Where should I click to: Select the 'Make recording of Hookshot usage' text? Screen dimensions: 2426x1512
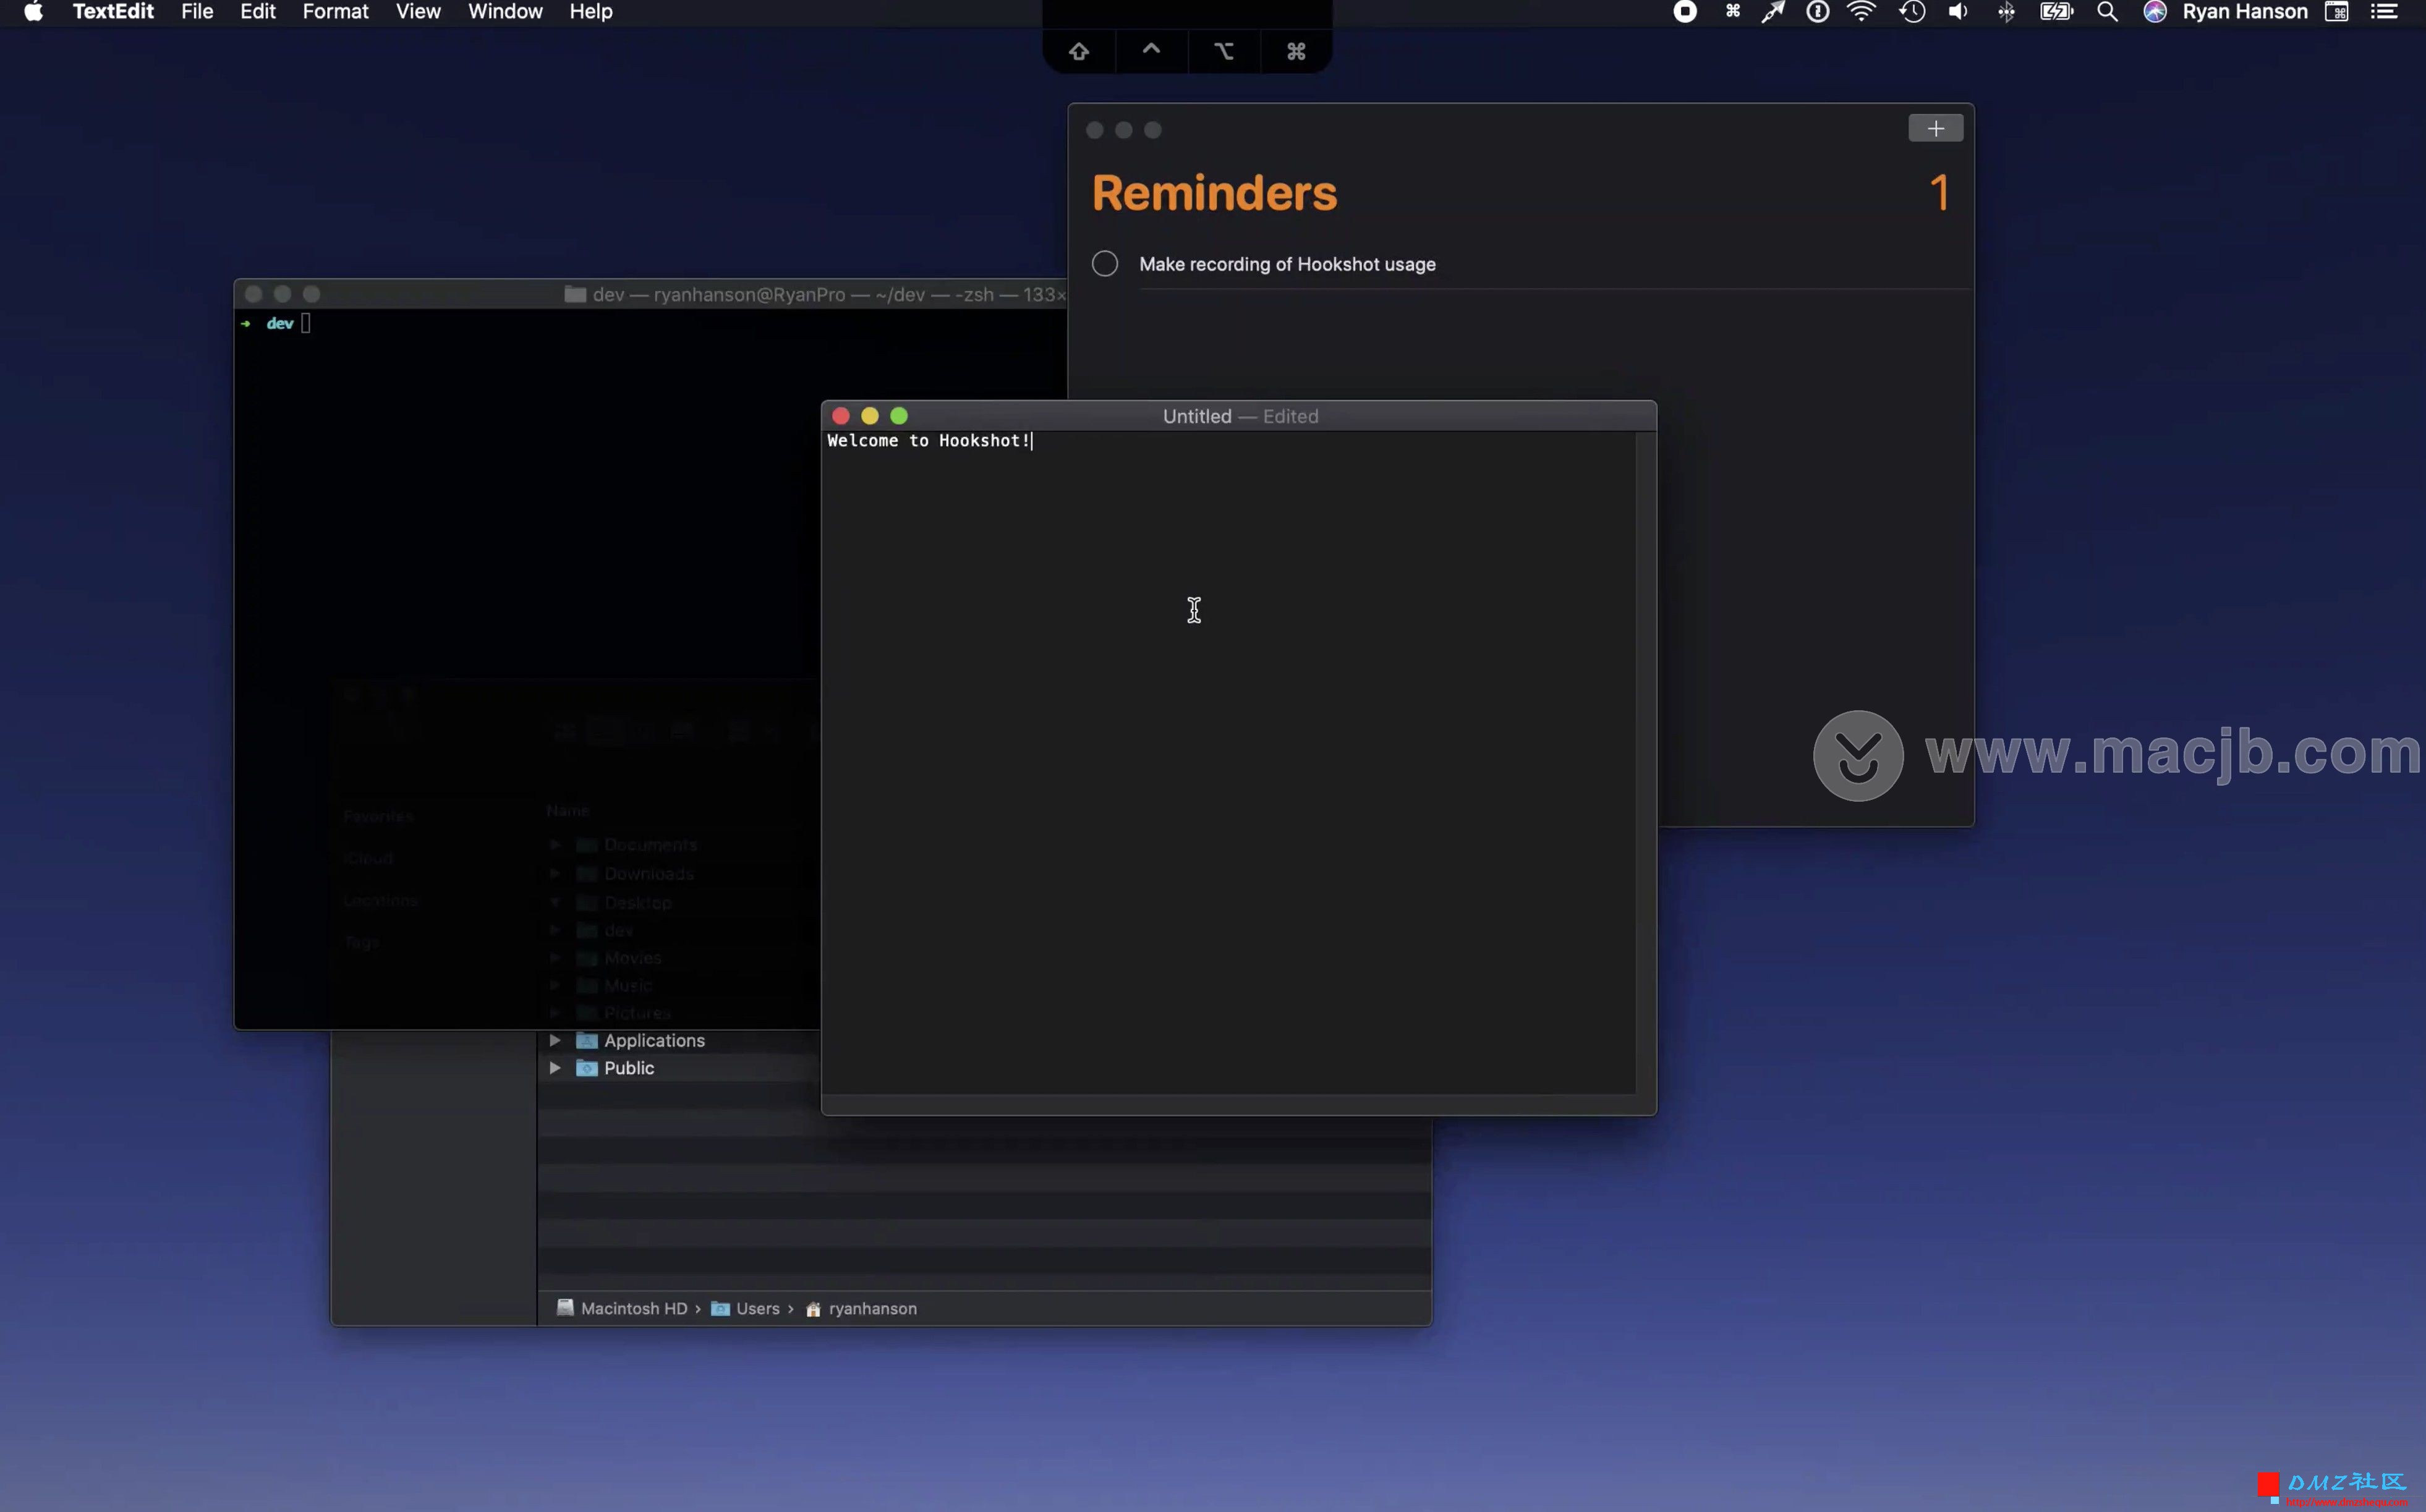(x=1287, y=265)
